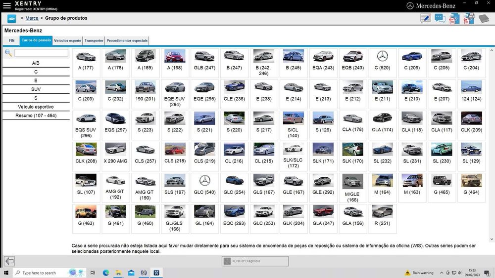Click the back arrow button at bottom left
495x278 pixels.
tap(9, 261)
